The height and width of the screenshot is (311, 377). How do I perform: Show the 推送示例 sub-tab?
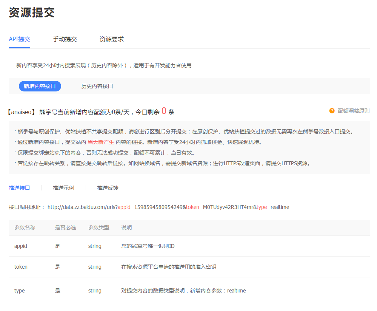(x=63, y=188)
